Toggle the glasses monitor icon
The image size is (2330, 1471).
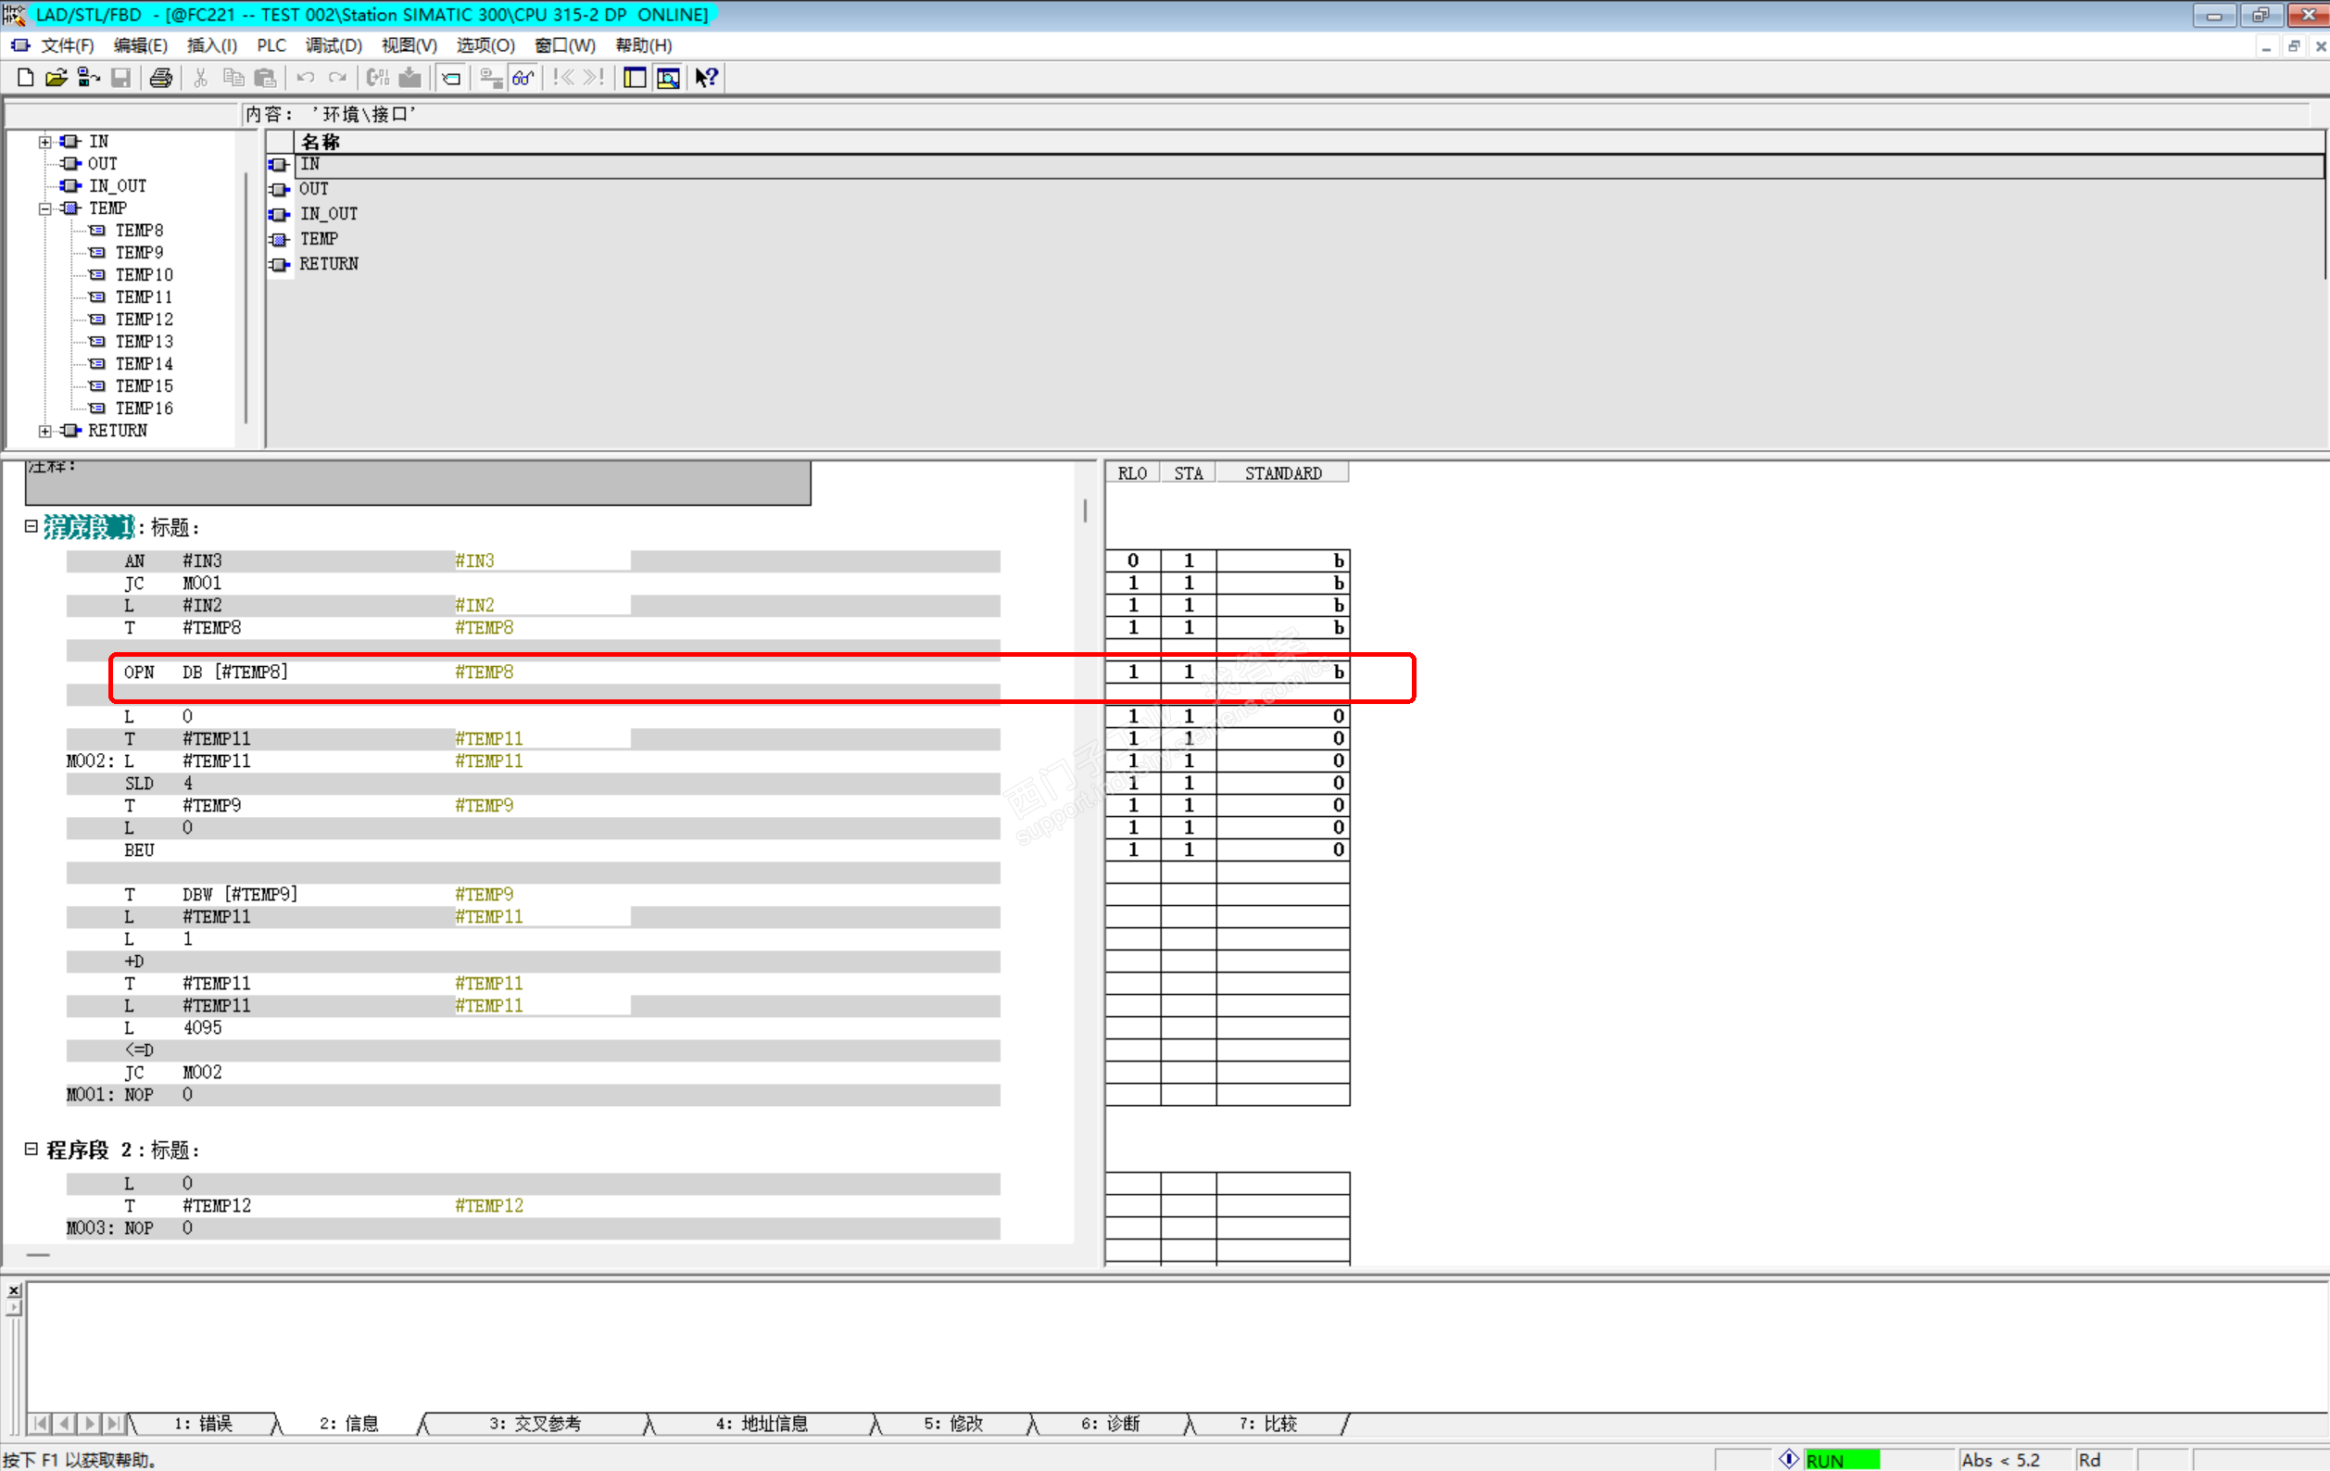tap(523, 79)
